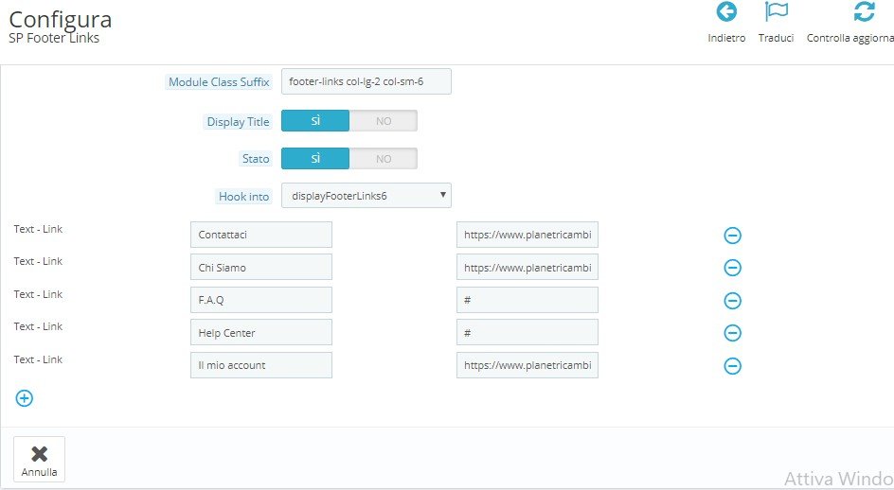Set Stato to NO
The image size is (894, 490).
[x=384, y=158]
